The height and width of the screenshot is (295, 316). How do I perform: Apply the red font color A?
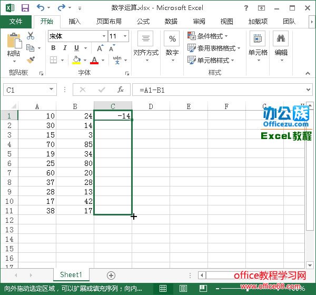[x=94, y=60]
